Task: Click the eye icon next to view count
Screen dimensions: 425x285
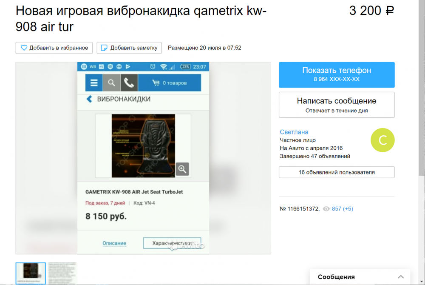Action: (326, 208)
